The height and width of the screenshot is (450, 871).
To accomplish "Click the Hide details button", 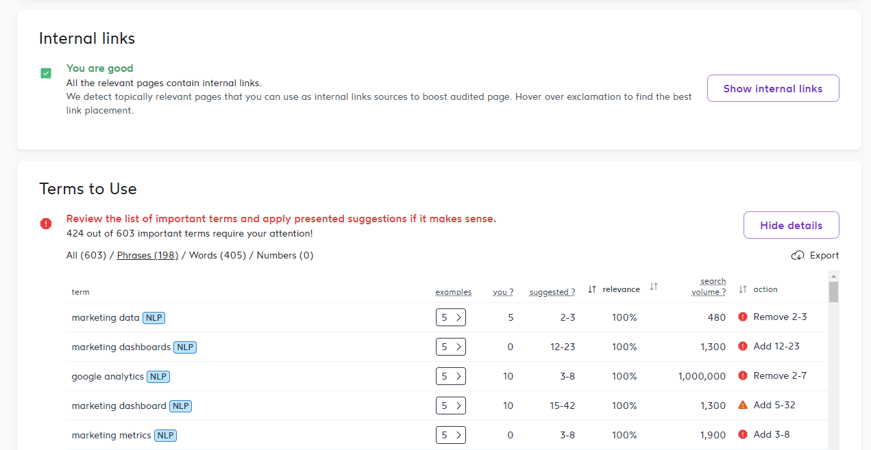I will click(791, 224).
